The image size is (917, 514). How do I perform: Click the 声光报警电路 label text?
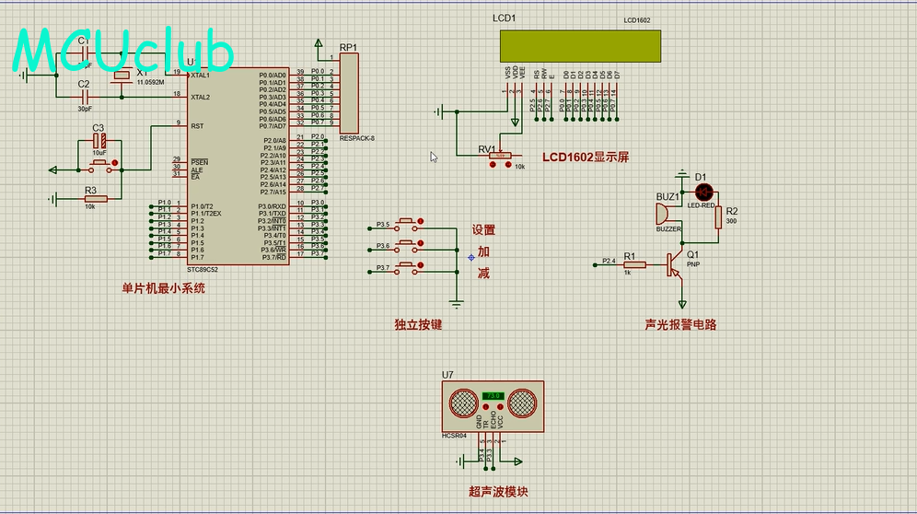point(680,325)
